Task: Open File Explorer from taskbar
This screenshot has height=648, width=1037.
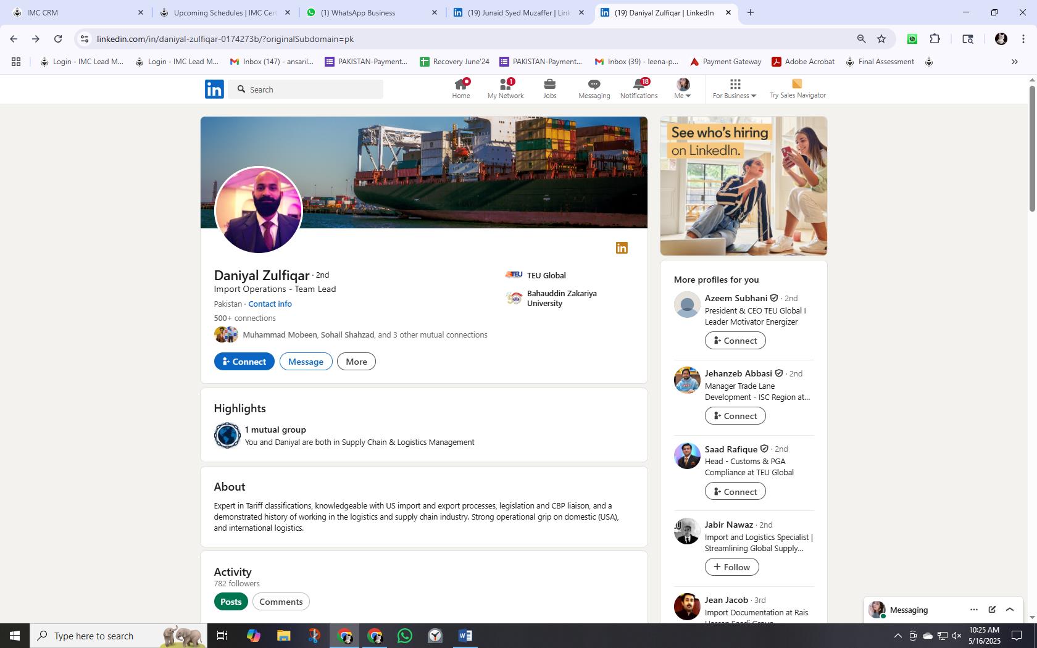Action: (283, 636)
